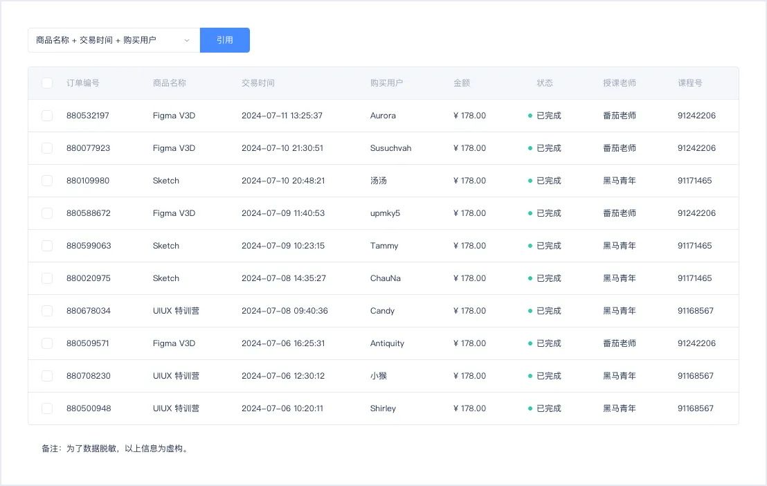This screenshot has width=767, height=486.
Task: Click Sketch in 汤汤's row
Action: (166, 181)
